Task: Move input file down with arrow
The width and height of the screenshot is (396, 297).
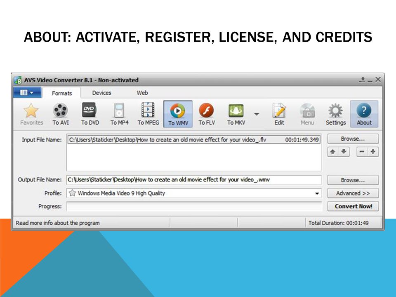Action: tap(344, 152)
